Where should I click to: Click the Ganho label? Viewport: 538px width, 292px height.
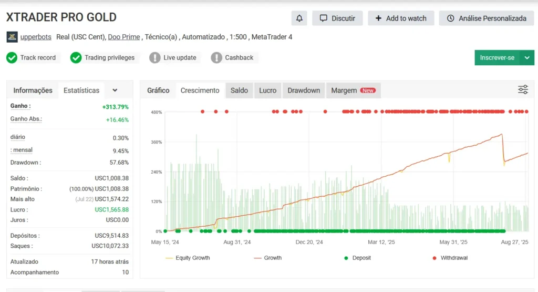pos(20,106)
